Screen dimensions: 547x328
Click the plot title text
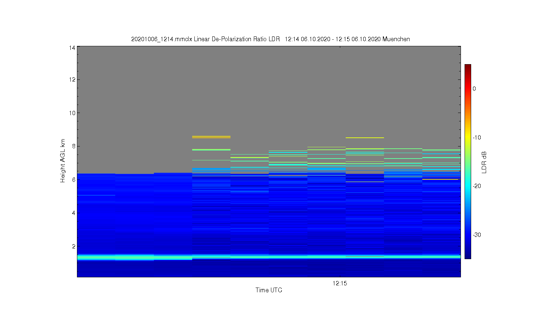270,39
